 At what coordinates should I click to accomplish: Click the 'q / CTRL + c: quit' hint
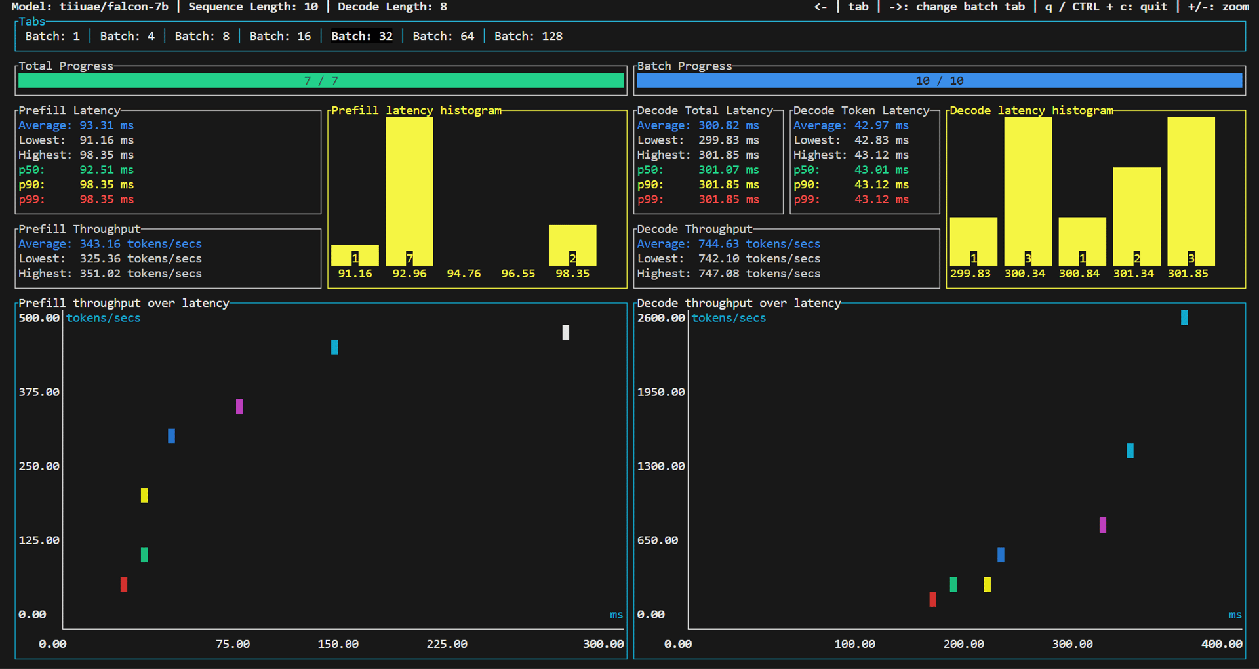(x=1106, y=7)
